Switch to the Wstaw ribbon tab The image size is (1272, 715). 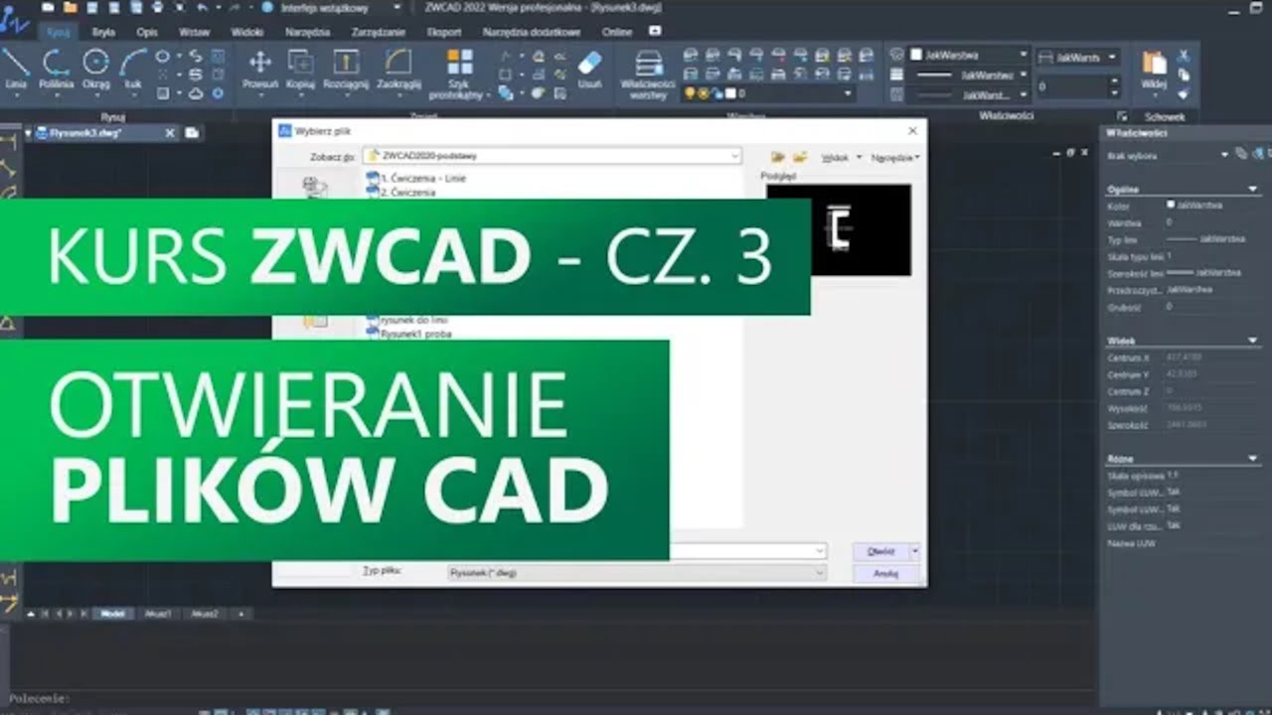(195, 32)
